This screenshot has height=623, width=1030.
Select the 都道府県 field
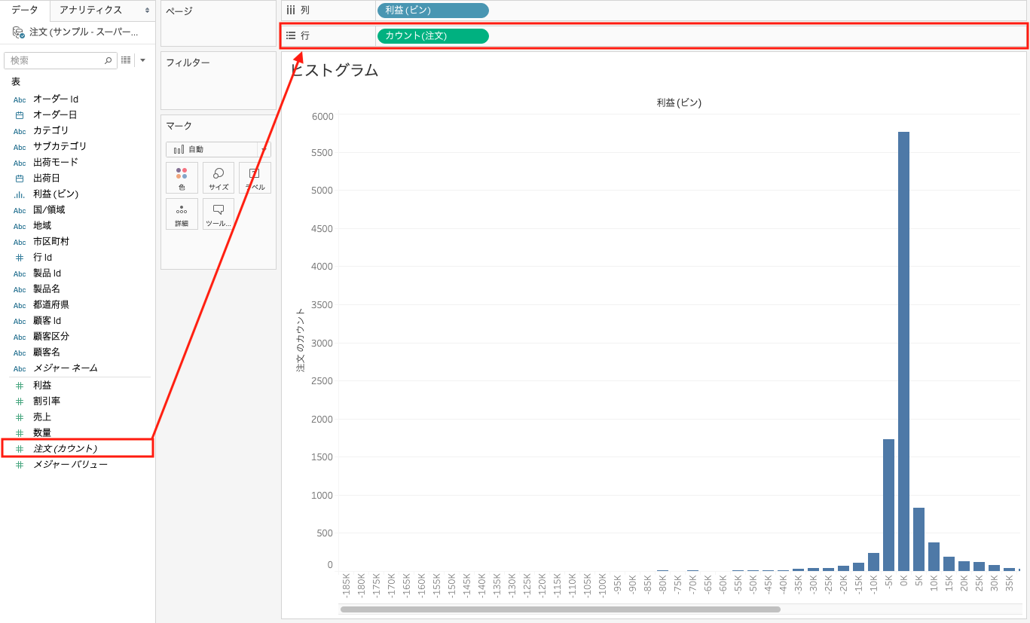pyautogui.click(x=51, y=304)
